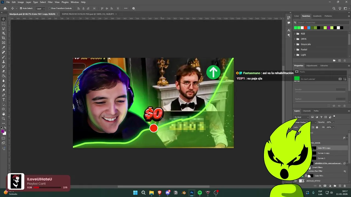The image size is (351, 197).
Task: Select the Path Selection arrow tool
Action: 4,105
